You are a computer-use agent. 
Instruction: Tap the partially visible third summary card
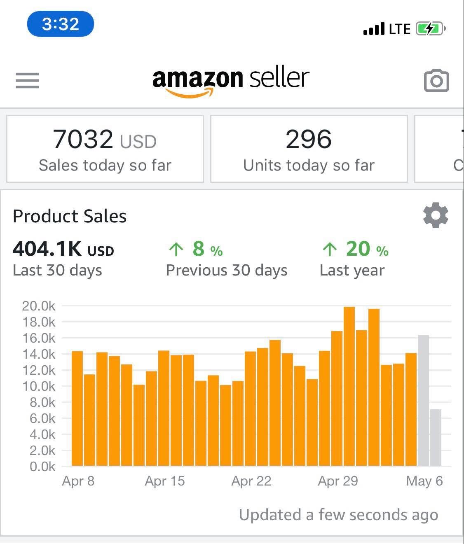(440, 149)
